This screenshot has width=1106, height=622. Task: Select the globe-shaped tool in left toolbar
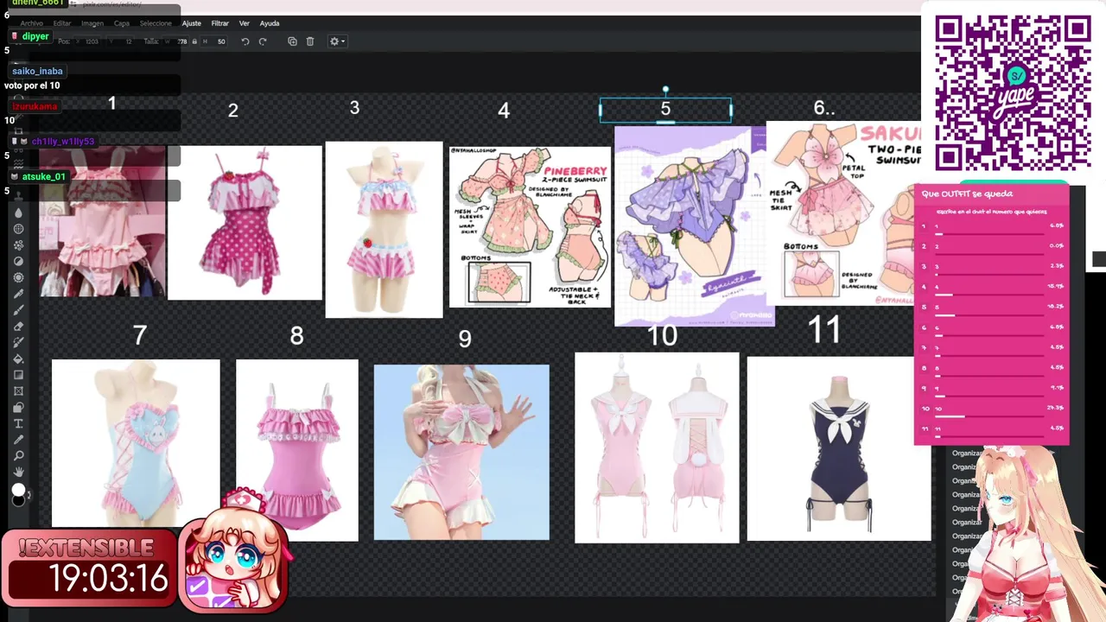tap(18, 229)
